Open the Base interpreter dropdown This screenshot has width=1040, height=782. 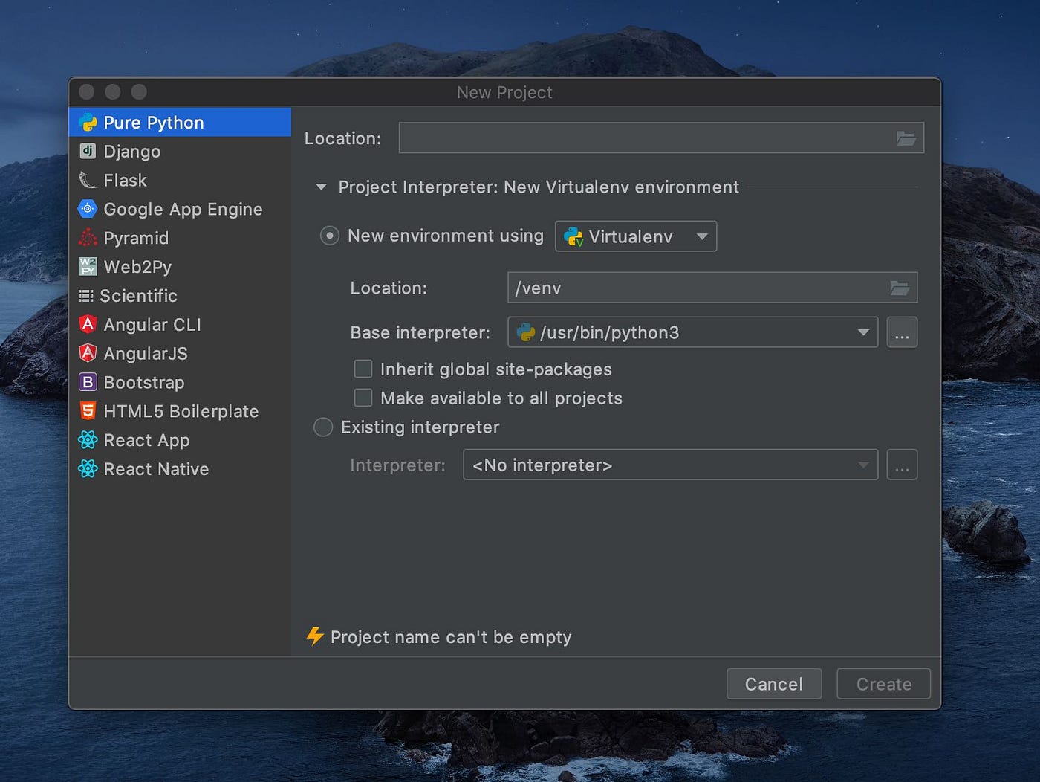(862, 332)
